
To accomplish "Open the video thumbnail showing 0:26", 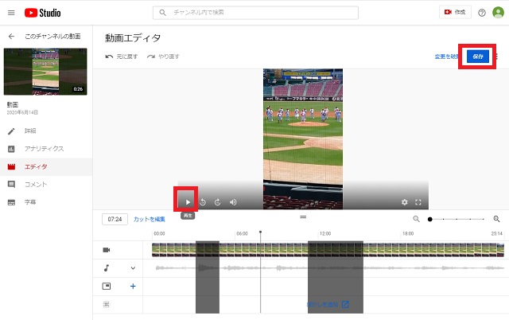I will 45,72.
